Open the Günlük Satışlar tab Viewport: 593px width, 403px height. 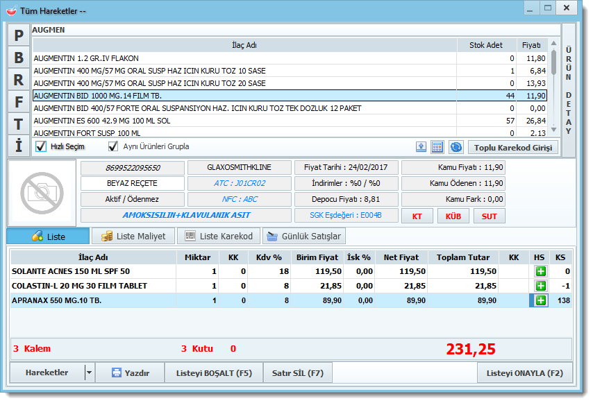[x=304, y=237]
